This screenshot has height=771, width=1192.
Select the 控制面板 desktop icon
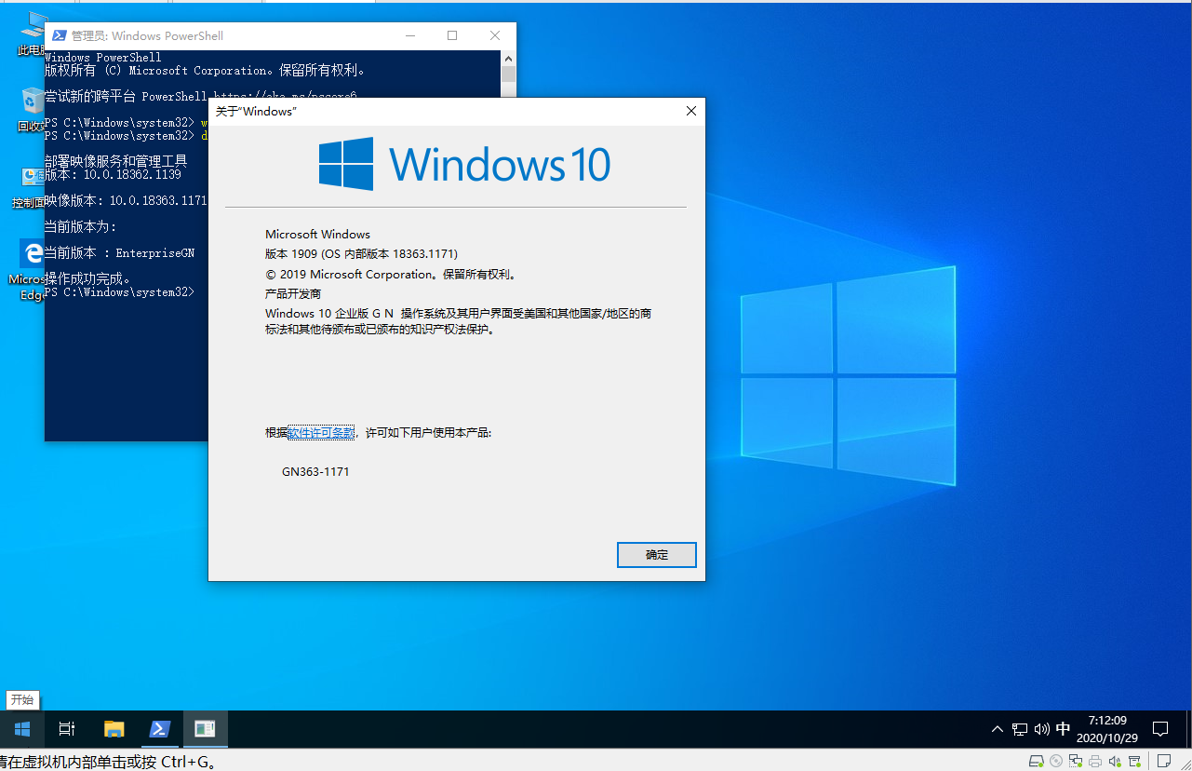pyautogui.click(x=29, y=186)
